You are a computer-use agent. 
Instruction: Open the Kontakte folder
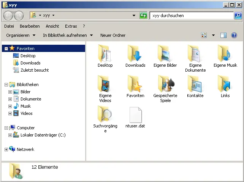(x=195, y=84)
